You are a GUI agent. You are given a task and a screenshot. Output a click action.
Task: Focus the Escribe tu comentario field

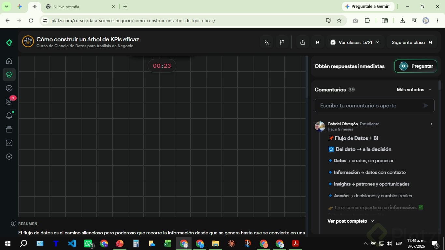point(374,105)
